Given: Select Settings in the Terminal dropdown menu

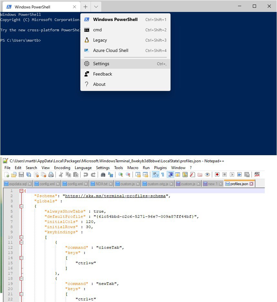Looking at the screenshot, I should point(125,64).
